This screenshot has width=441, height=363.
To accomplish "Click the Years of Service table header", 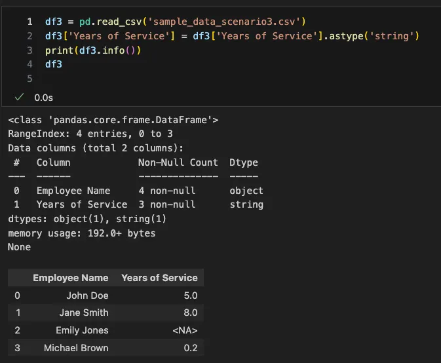I will coord(159,278).
